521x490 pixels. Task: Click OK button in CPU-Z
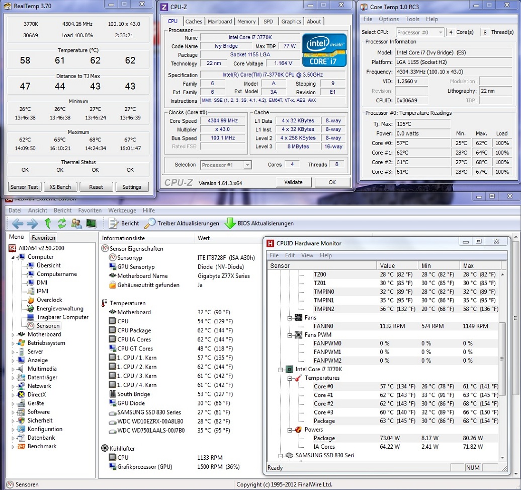(x=332, y=182)
